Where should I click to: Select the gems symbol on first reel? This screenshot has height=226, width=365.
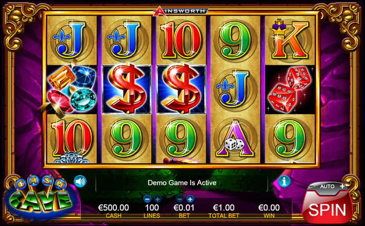(72, 90)
